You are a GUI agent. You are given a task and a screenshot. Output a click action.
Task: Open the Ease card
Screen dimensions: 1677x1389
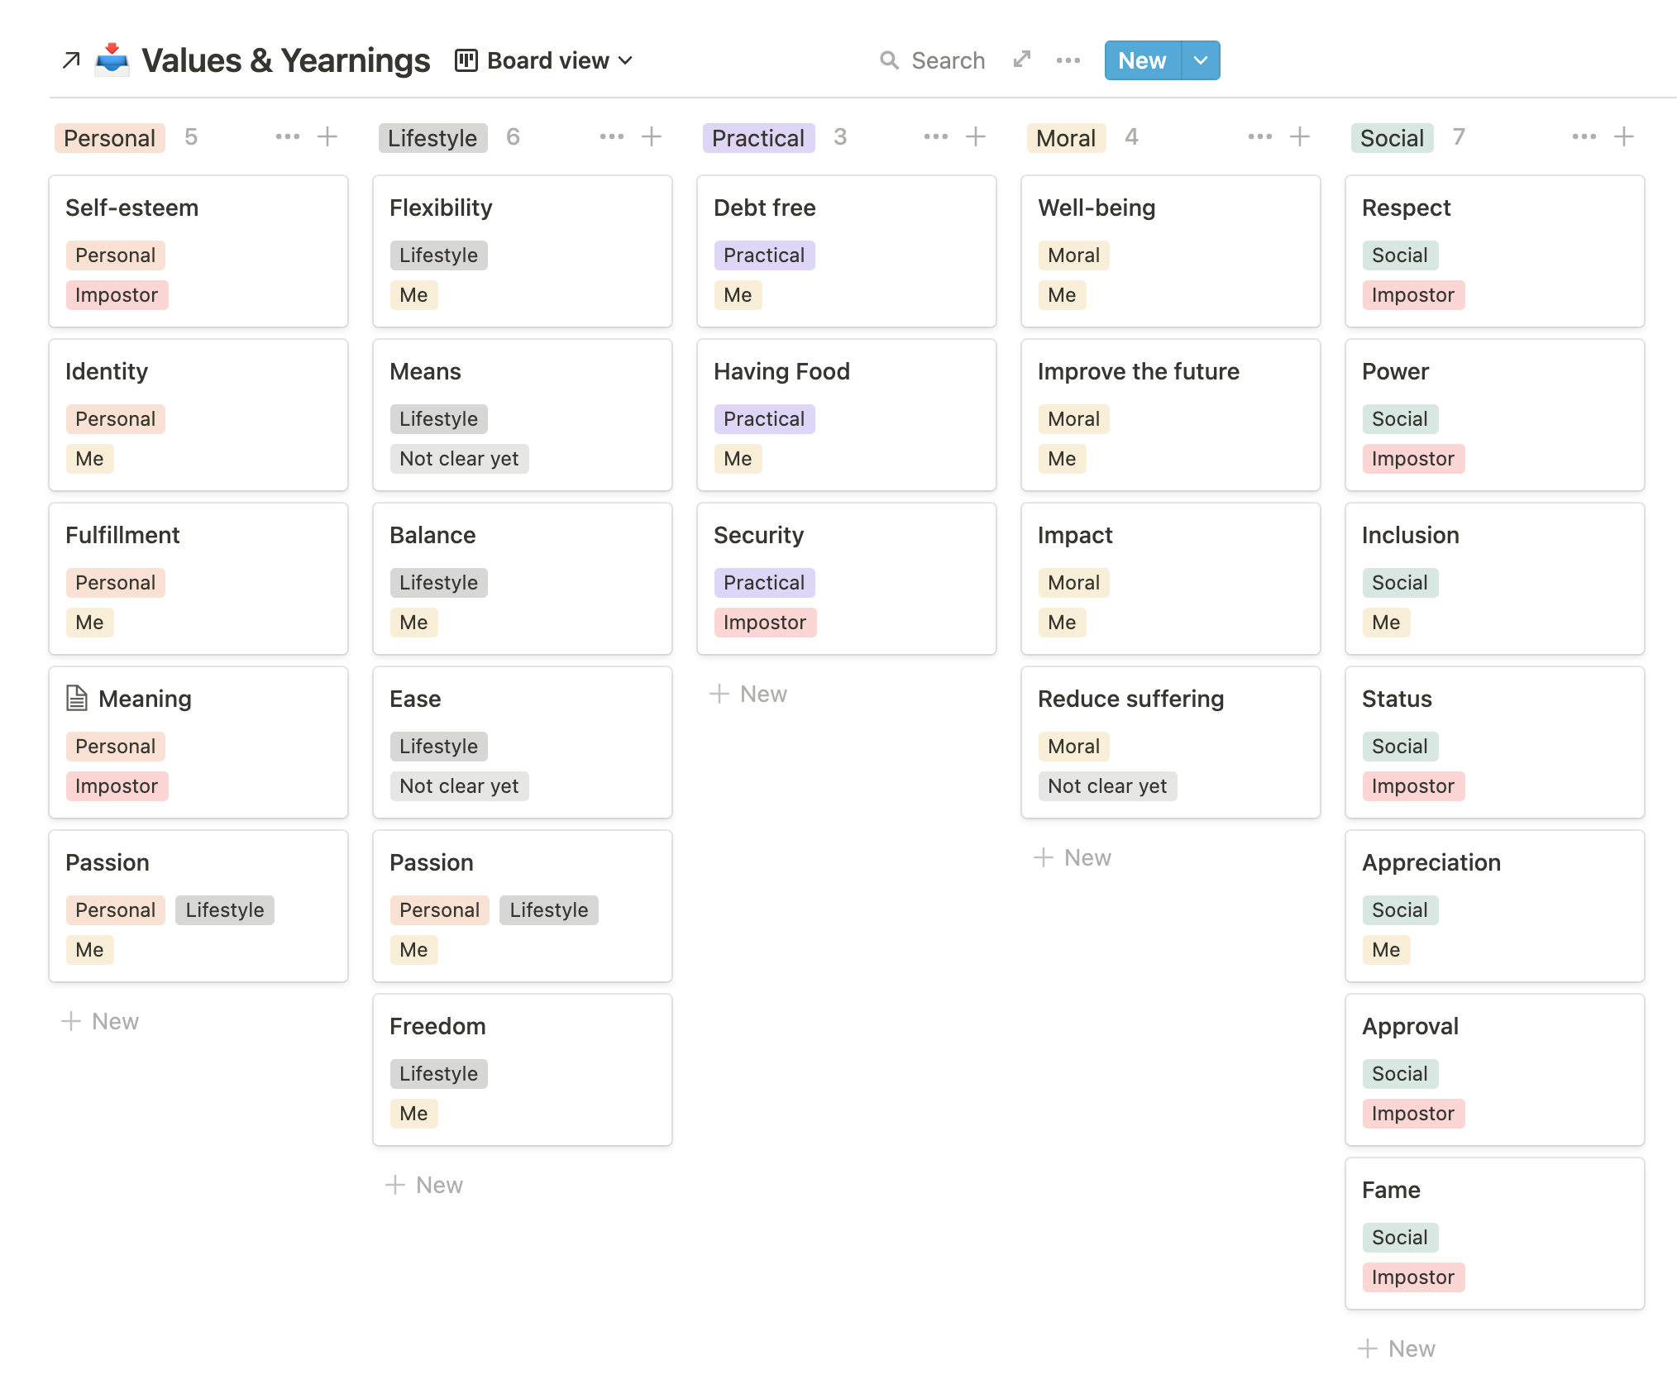click(523, 742)
